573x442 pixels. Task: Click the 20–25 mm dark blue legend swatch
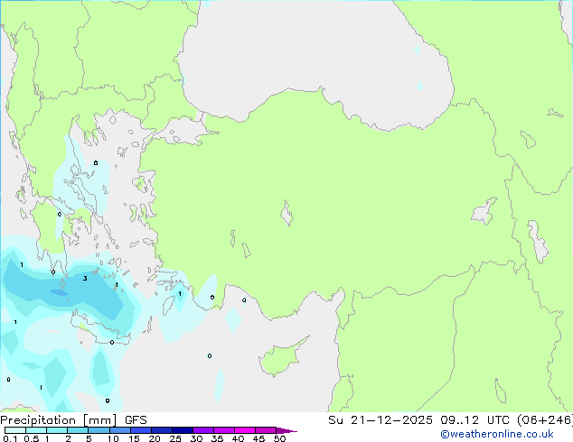[161, 430]
